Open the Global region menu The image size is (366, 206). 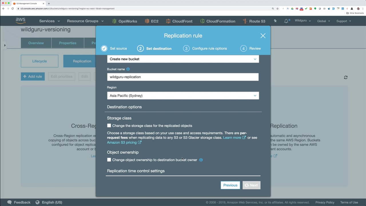(323, 21)
